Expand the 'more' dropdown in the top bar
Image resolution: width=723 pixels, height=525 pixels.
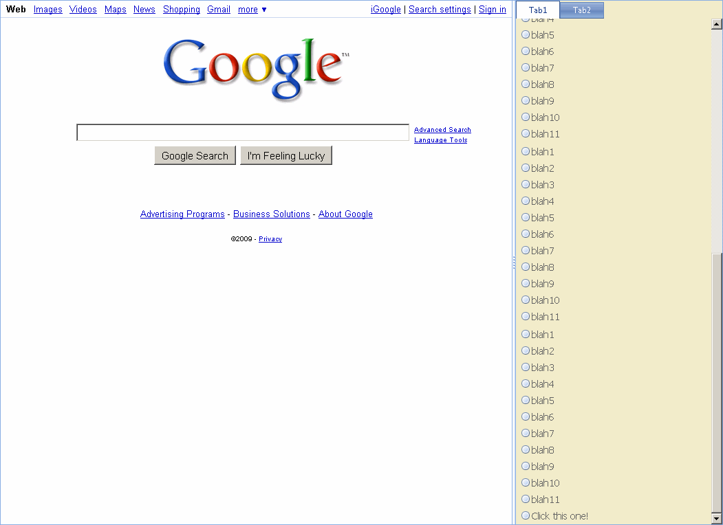coord(252,9)
